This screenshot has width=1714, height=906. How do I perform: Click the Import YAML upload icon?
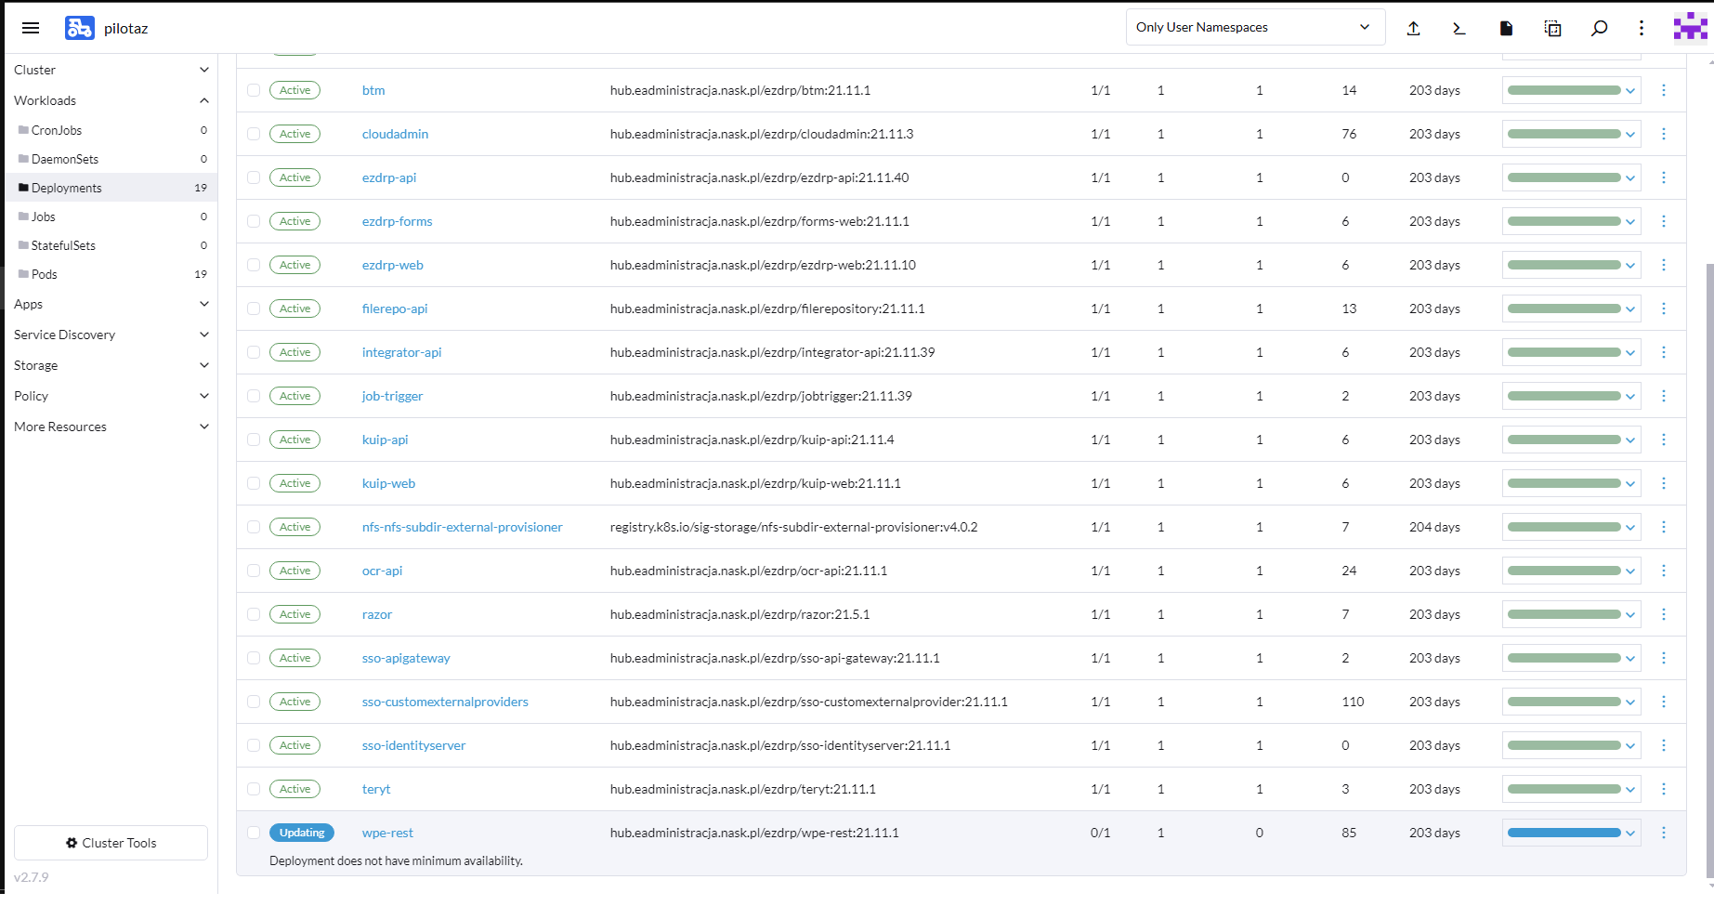pos(1413,28)
